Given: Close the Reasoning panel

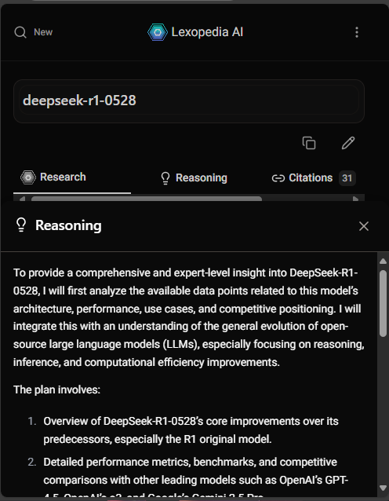Looking at the screenshot, I should (x=364, y=226).
